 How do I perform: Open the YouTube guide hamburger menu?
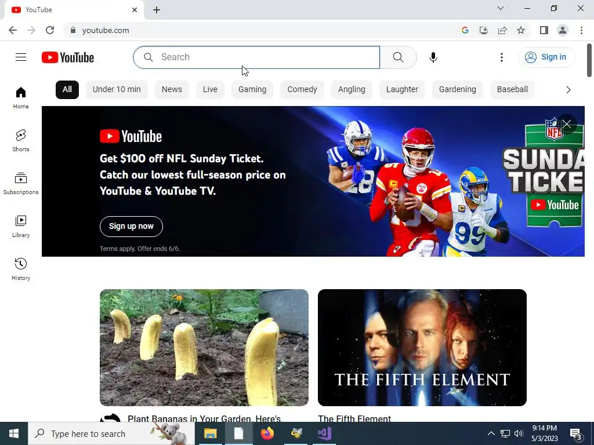point(21,57)
